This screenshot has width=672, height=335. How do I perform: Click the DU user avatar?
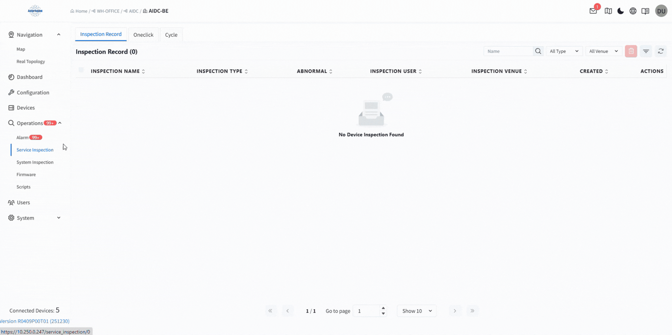point(661,11)
